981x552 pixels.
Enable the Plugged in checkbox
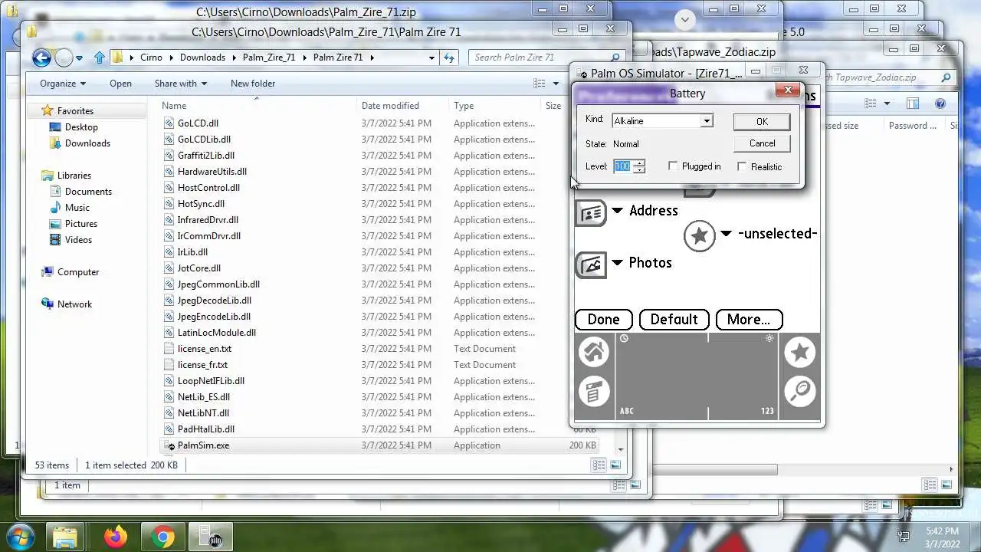(673, 166)
